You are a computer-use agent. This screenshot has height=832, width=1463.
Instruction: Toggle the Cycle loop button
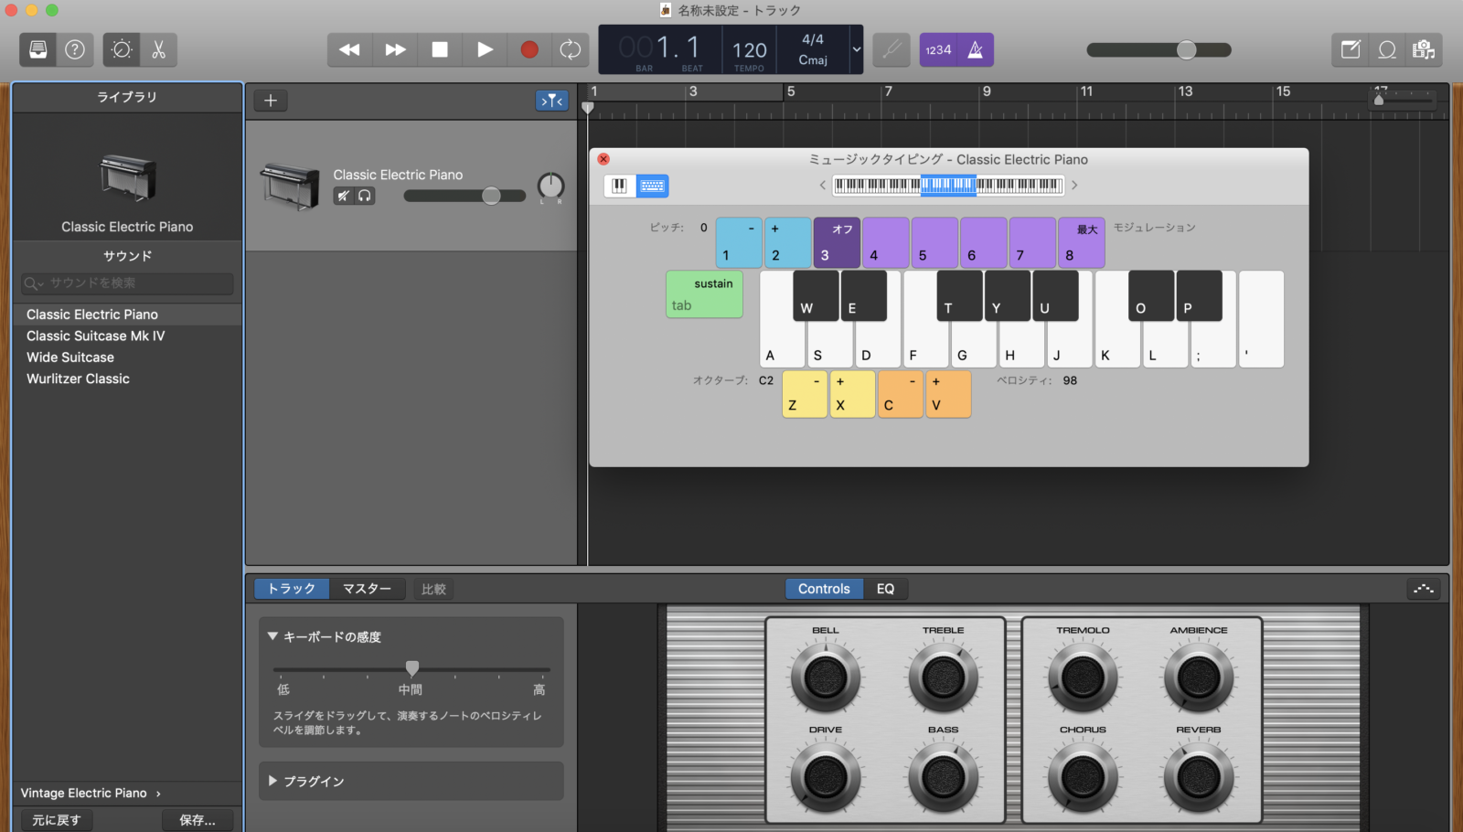click(571, 49)
